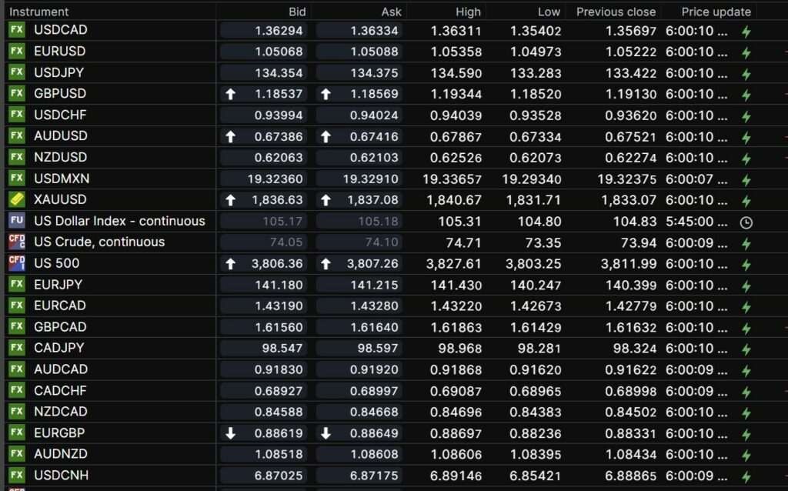Click the green lightning bolt on EURUSD row
The width and height of the screenshot is (788, 491).
pos(746,52)
